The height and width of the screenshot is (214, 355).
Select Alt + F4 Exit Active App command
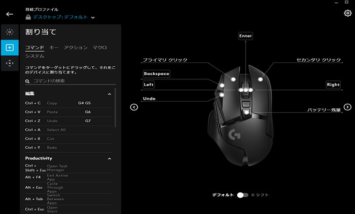click(x=69, y=178)
